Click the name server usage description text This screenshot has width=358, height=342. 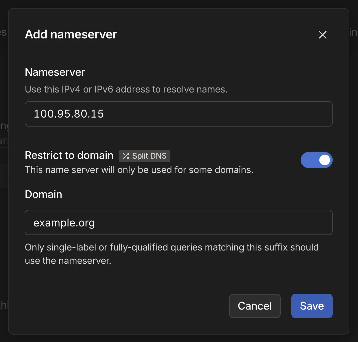pos(139,170)
